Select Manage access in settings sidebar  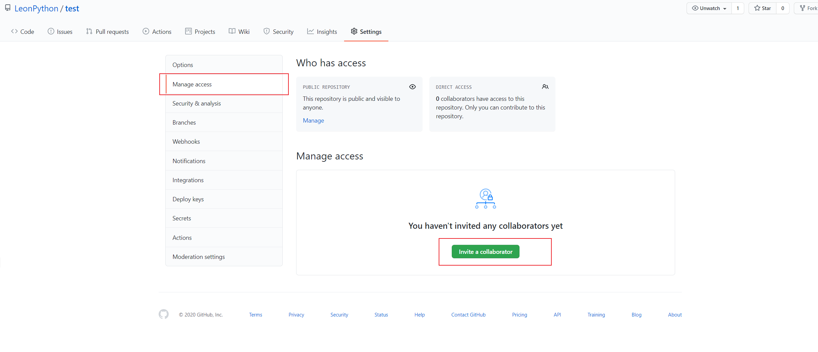point(224,84)
